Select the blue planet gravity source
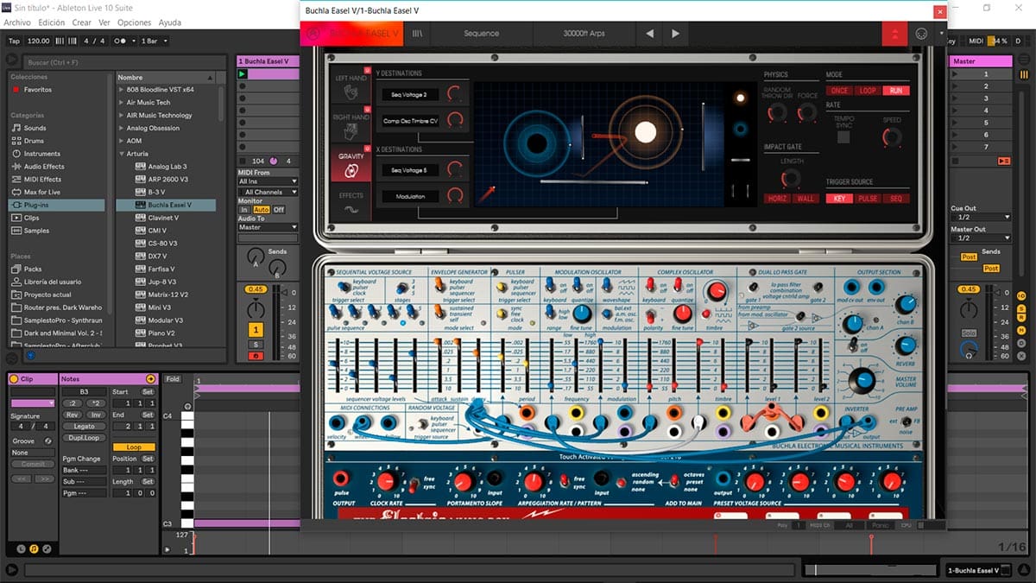Viewport: 1036px width, 583px height. (740, 130)
